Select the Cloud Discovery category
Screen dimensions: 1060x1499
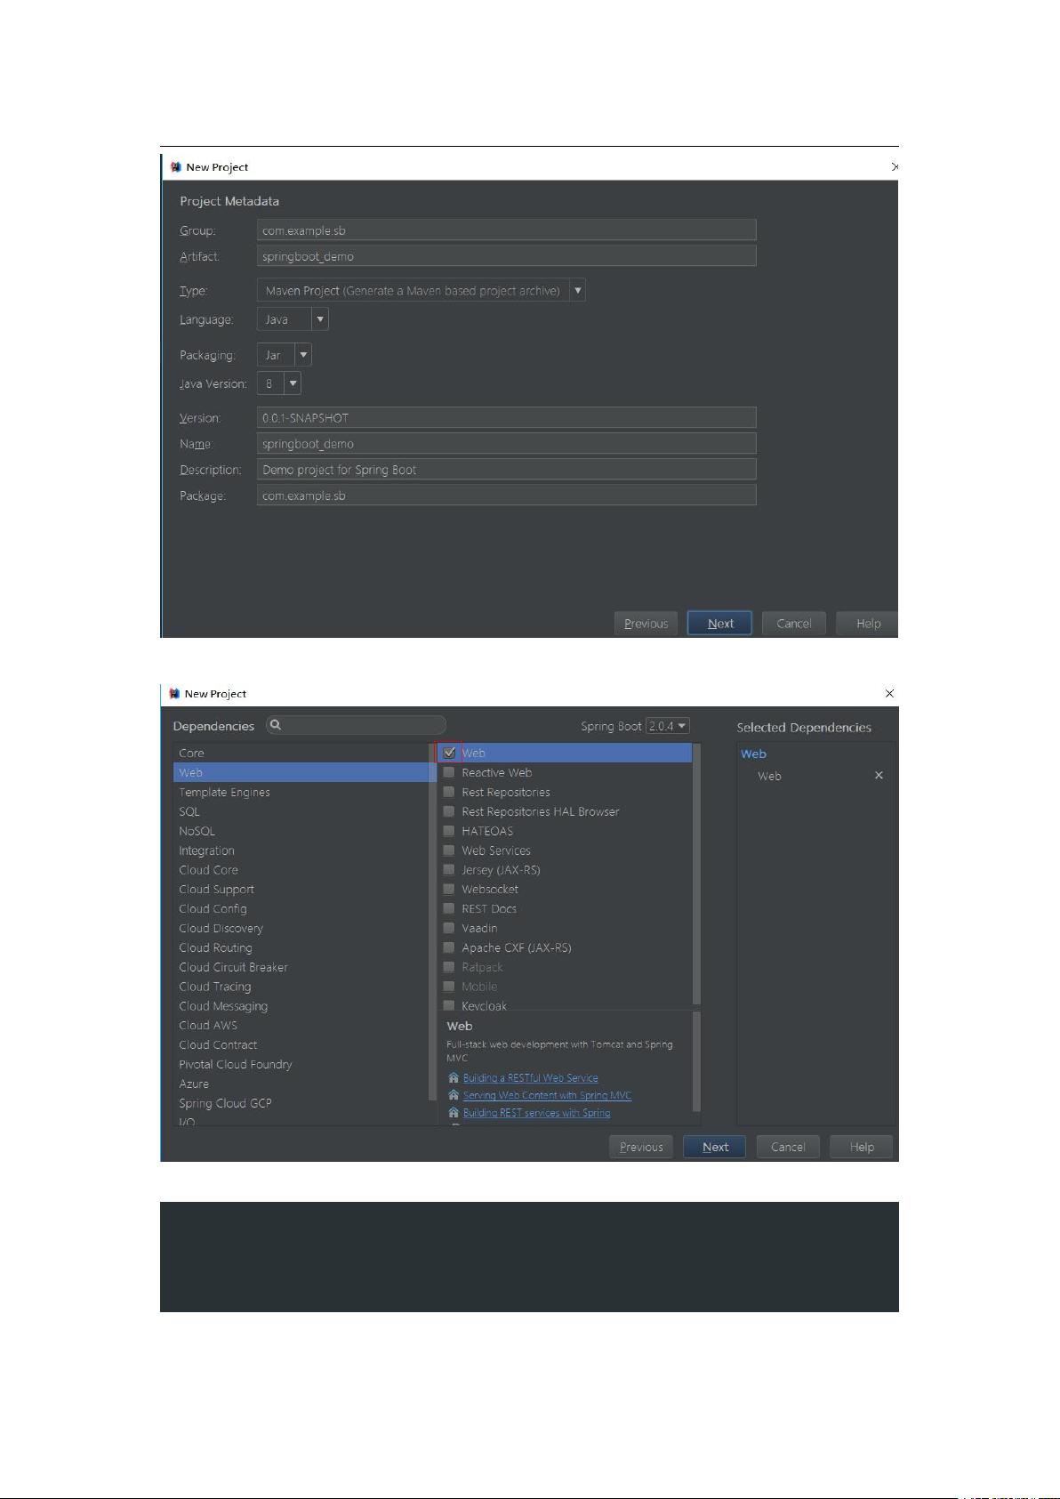301,928
